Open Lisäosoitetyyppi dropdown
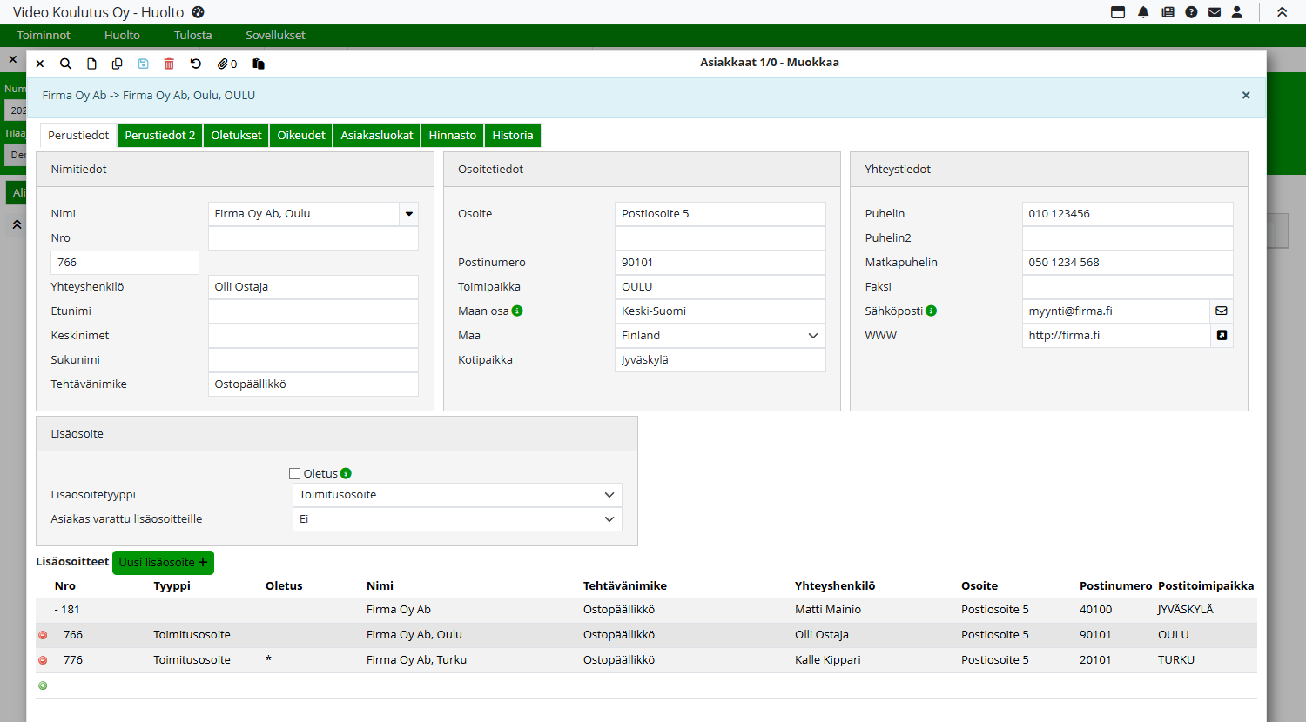 (x=609, y=495)
